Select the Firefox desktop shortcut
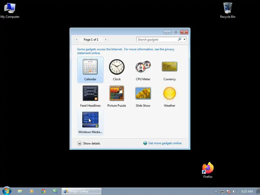This screenshot has width=260, height=195. coord(208,170)
